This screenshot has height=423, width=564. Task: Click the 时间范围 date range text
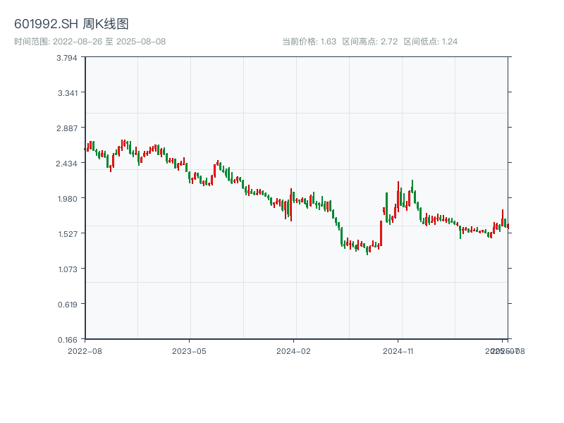click(90, 42)
